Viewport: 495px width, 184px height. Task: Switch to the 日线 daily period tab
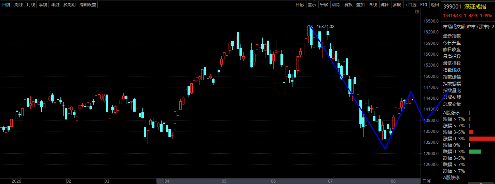[x=6, y=4]
